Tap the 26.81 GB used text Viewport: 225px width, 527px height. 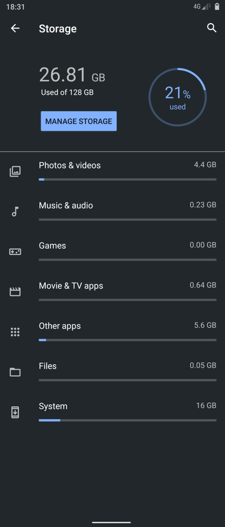click(x=72, y=75)
